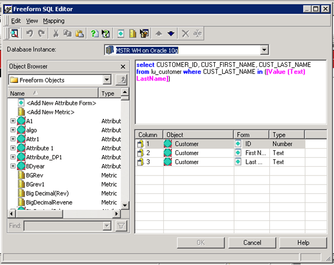
Task: Click the delete X toolbar icon
Action: pos(185,34)
